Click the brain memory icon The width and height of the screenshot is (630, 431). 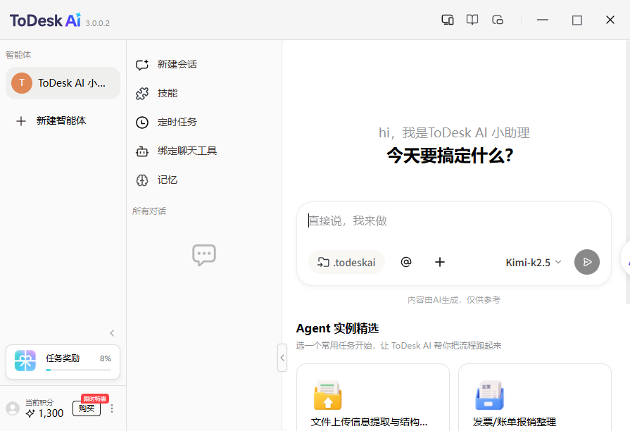pyautogui.click(x=142, y=180)
